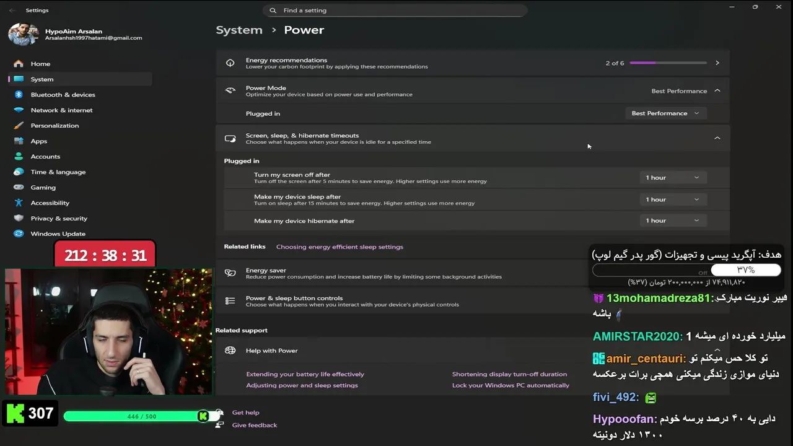Open the Turn my screen off after dropdown
This screenshot has height=446, width=793.
click(672, 178)
